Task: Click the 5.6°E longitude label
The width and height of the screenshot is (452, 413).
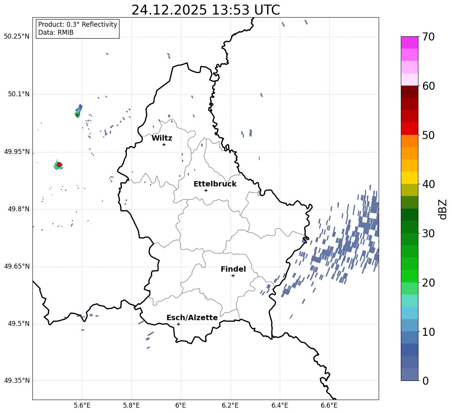Action: (82, 406)
